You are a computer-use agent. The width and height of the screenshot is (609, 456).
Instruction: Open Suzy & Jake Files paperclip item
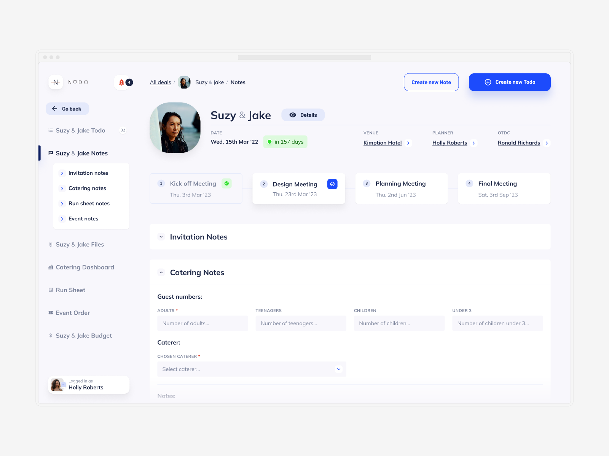point(80,244)
